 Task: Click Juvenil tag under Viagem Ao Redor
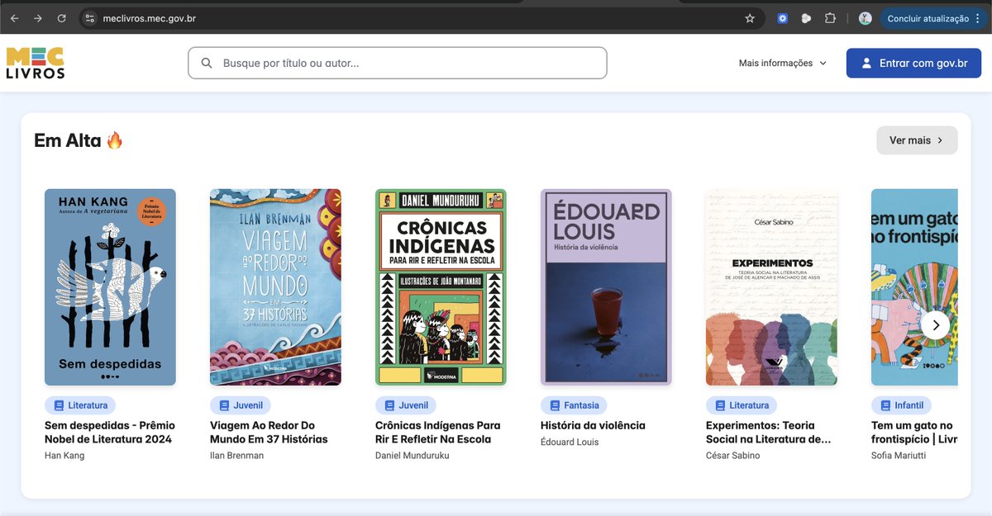[x=241, y=405]
